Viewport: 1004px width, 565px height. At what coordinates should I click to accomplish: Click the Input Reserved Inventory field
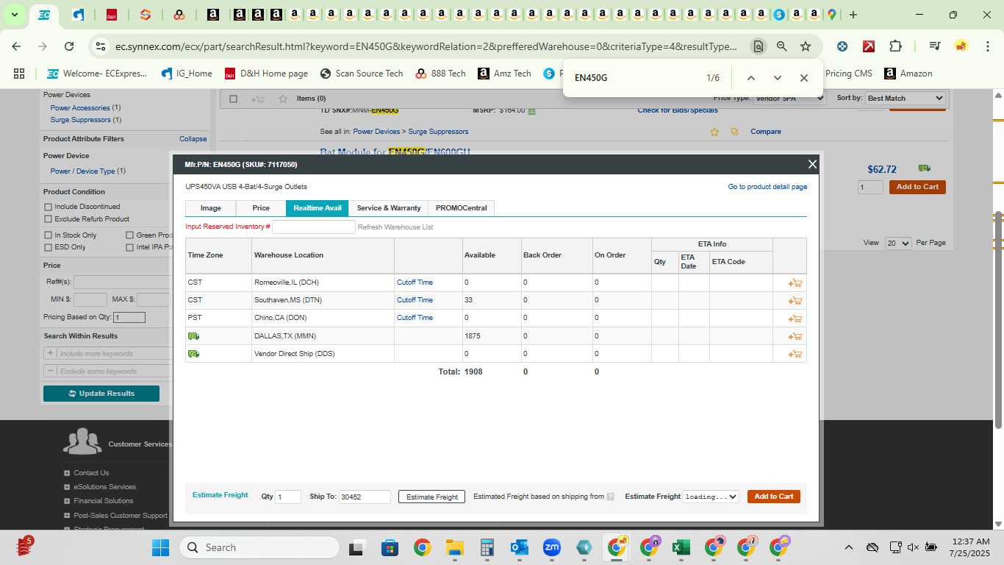[x=314, y=227]
